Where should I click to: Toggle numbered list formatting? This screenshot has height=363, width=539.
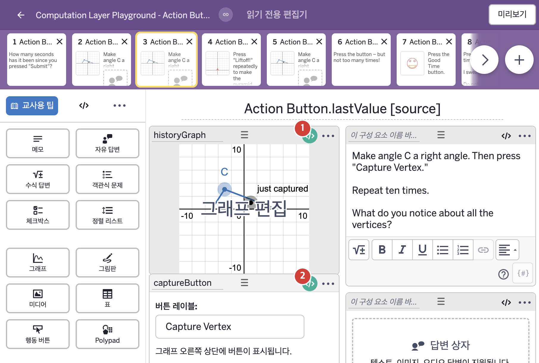(x=463, y=250)
